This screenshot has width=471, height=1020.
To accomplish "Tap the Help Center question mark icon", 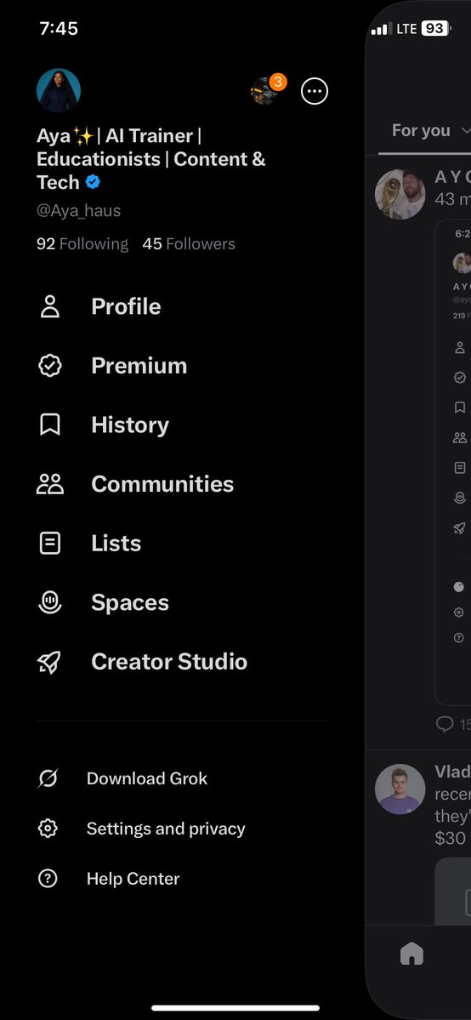I will point(48,878).
